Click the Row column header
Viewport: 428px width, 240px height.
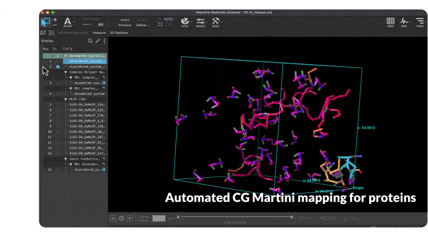(x=46, y=49)
